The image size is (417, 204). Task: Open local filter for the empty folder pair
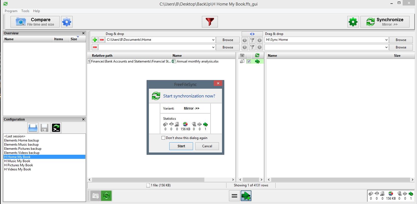(252, 47)
